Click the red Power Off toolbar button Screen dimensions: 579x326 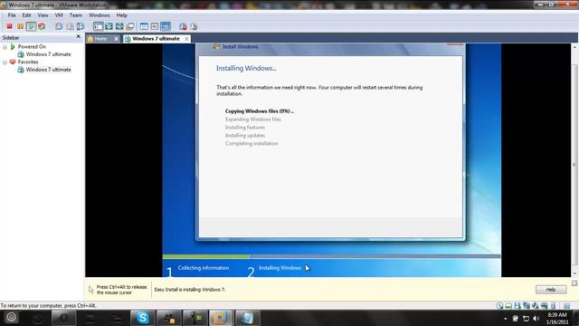point(10,26)
